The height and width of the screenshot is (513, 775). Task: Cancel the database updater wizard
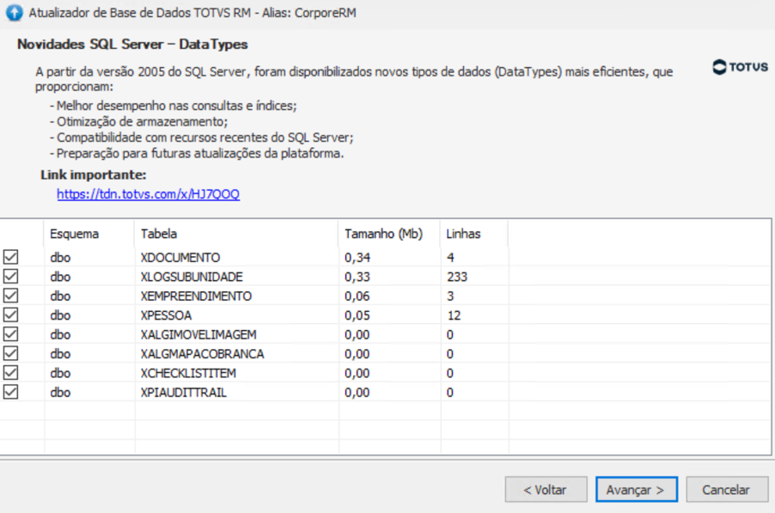[x=727, y=490]
